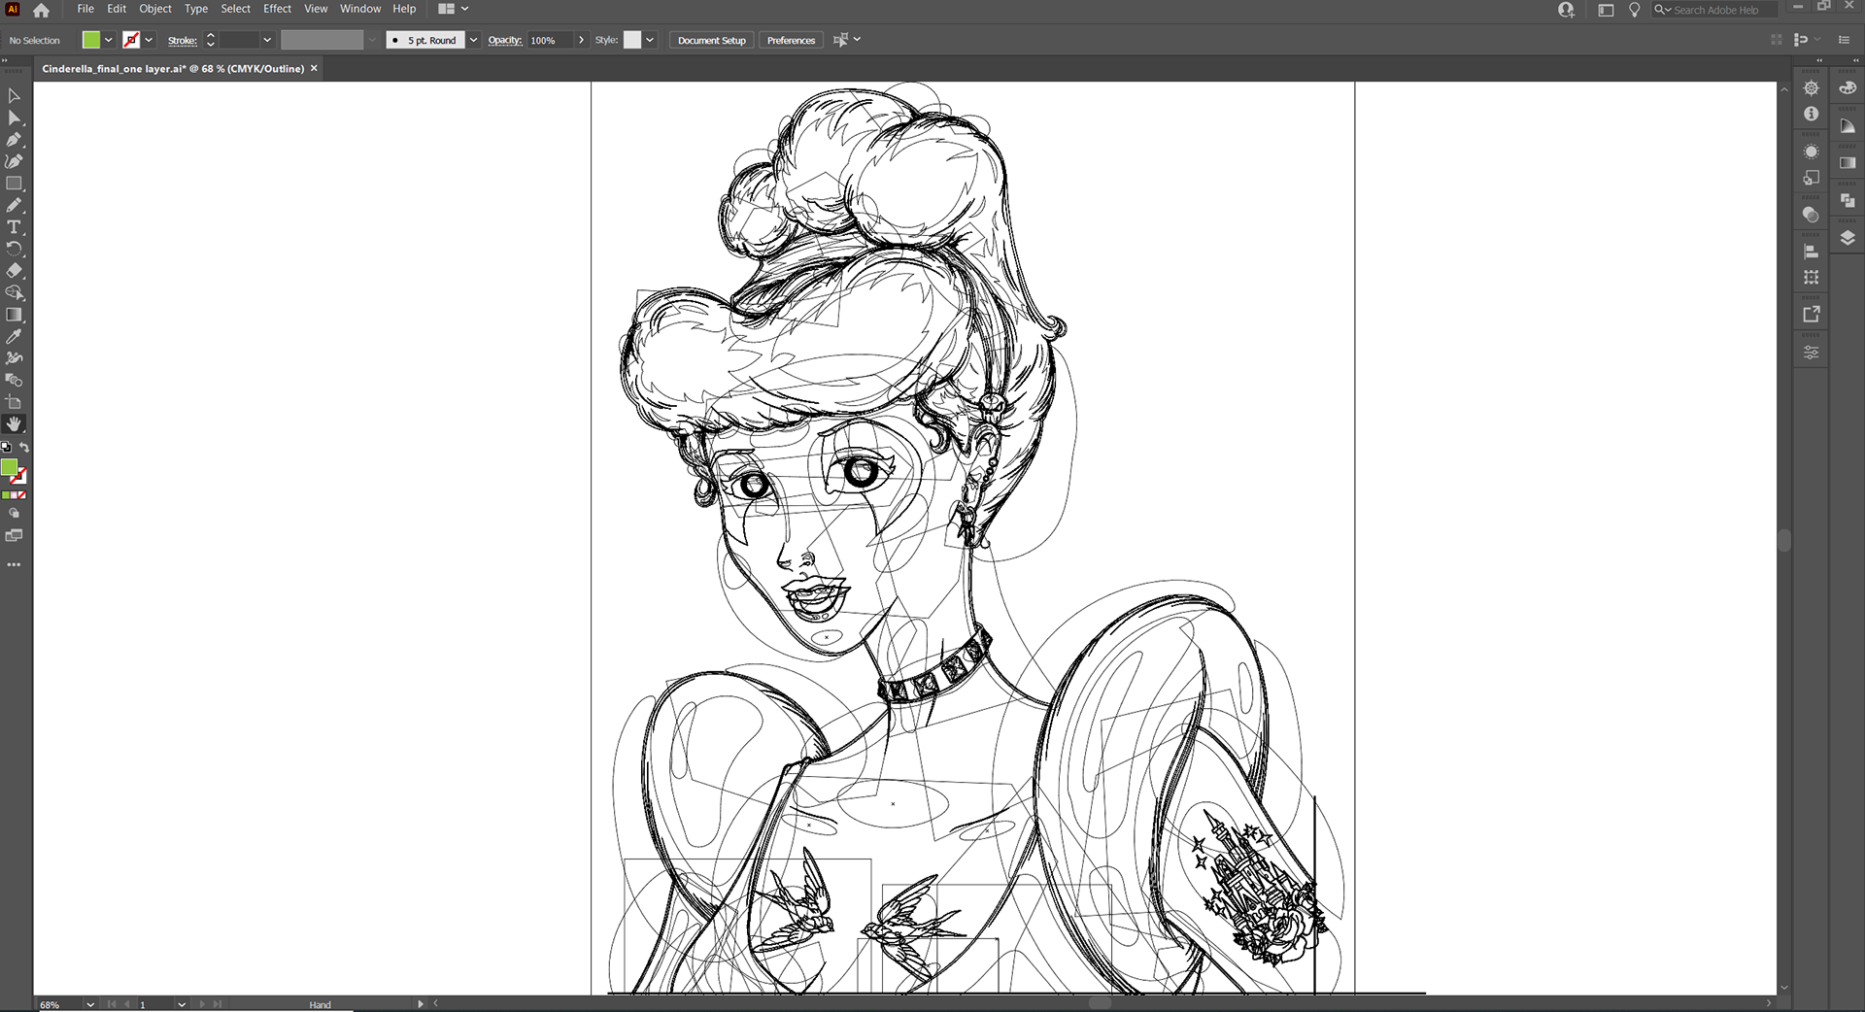Screen dimensions: 1865x1012
Task: Select the Type tool
Action: (14, 227)
